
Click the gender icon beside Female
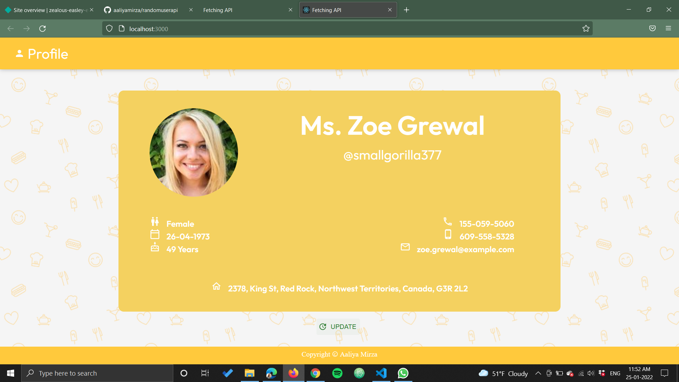[155, 222]
